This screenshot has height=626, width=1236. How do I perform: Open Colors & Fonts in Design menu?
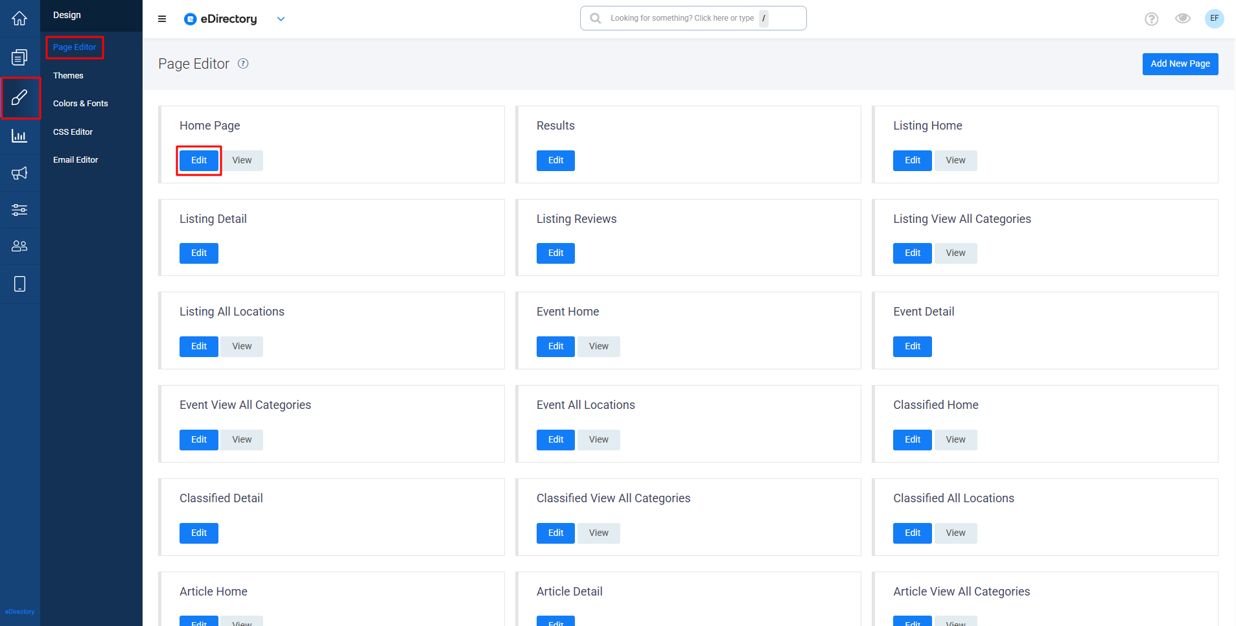pos(80,104)
